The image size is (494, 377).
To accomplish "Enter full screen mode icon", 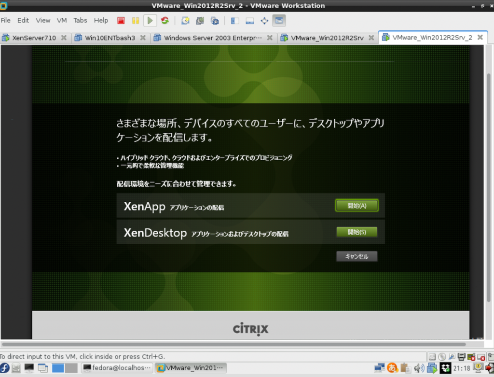I will (264, 21).
